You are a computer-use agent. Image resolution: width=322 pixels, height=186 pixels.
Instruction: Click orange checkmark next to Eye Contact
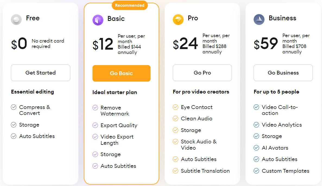pos(175,107)
